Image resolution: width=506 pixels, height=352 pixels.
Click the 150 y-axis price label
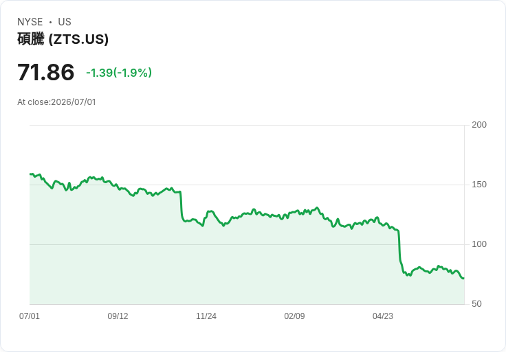[479, 185]
